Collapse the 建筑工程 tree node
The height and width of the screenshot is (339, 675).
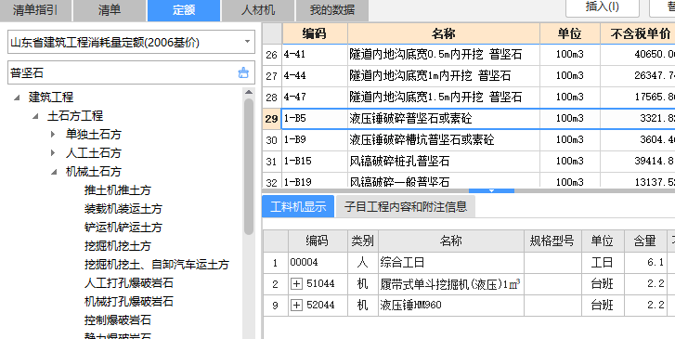click(17, 98)
